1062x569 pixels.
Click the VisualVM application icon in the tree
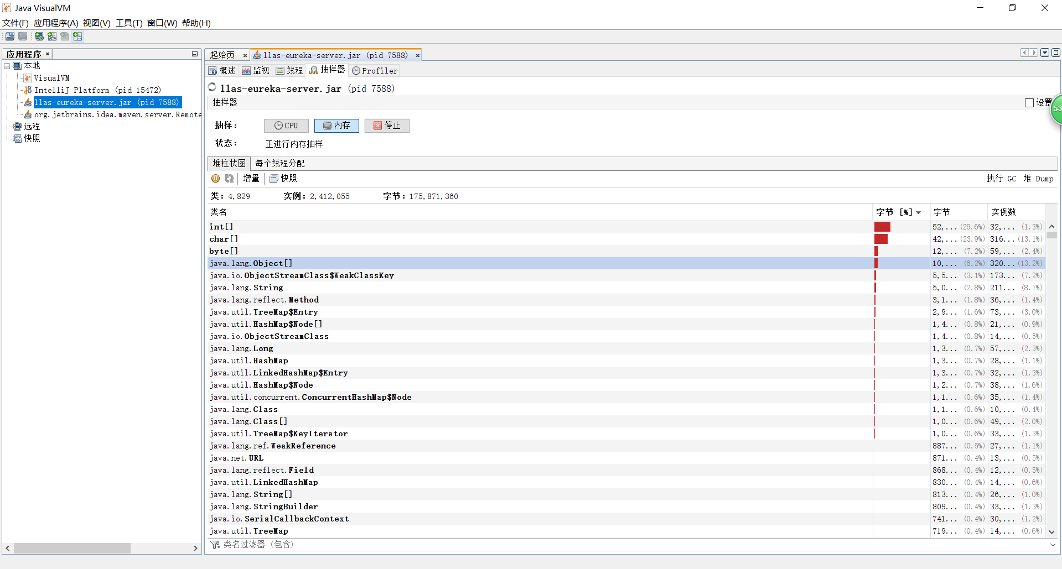28,78
